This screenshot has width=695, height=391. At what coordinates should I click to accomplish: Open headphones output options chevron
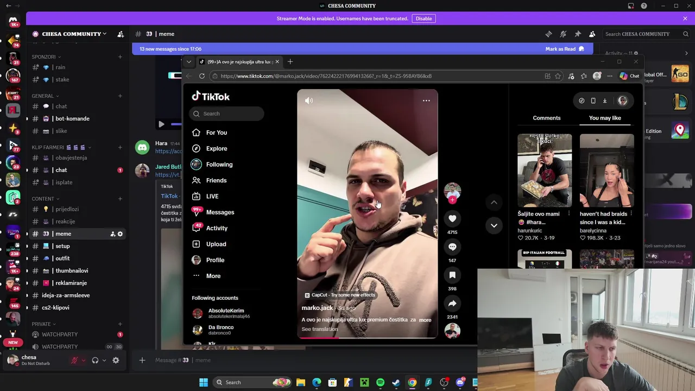tap(104, 361)
